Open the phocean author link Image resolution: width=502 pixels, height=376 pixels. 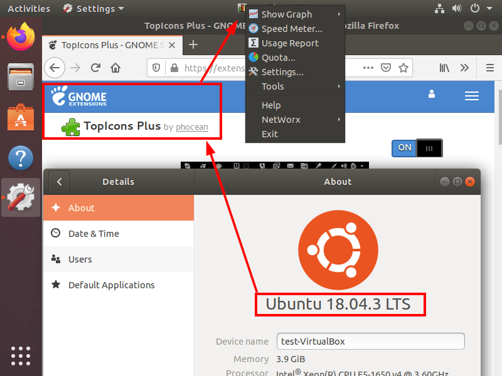tap(192, 127)
